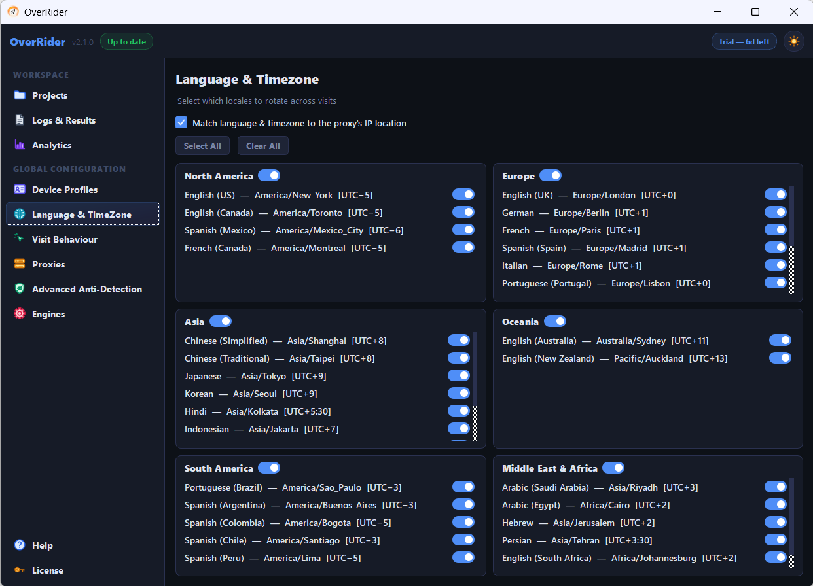Click the Middle East & Africa list scrollbar
Viewport: 813px width, 586px height.
(791, 523)
